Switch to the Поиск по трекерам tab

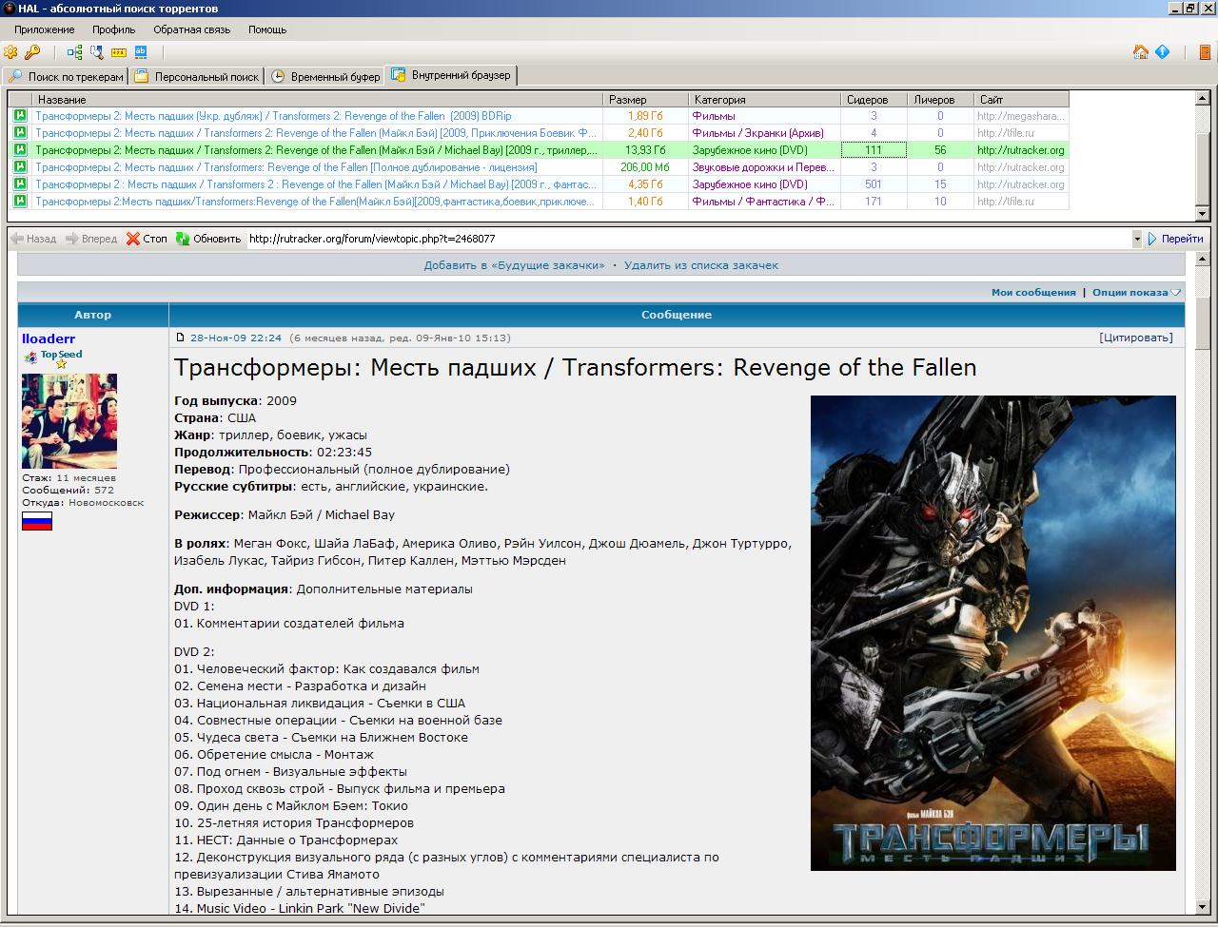pos(66,77)
